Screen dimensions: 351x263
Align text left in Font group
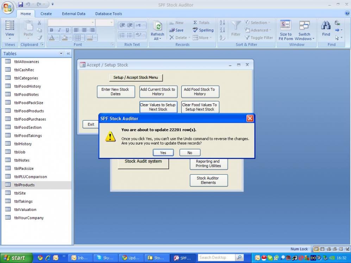(76, 30)
